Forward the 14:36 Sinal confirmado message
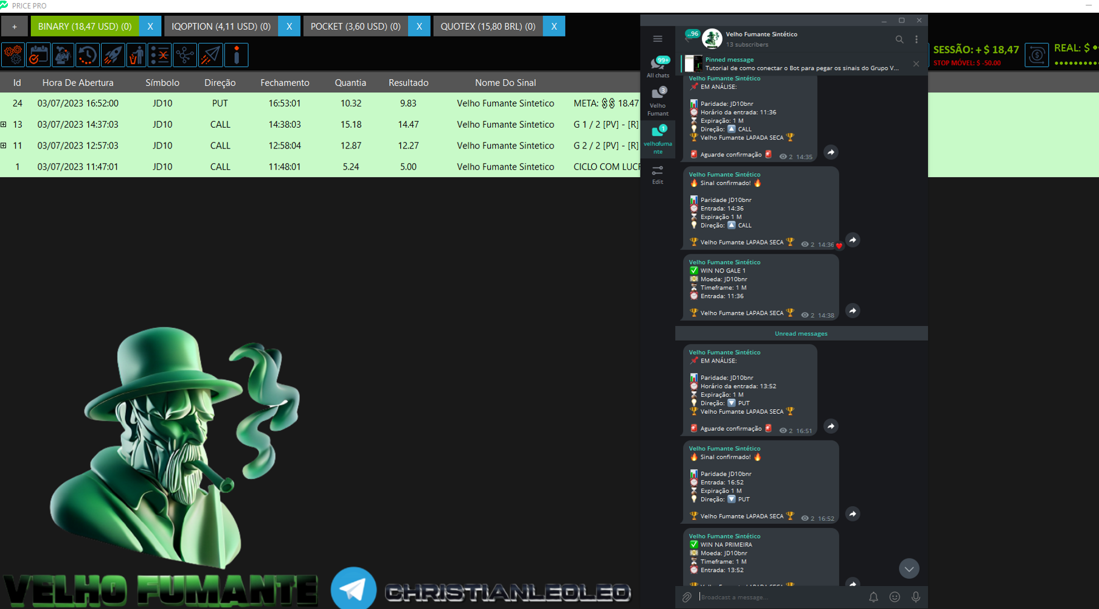 click(853, 240)
